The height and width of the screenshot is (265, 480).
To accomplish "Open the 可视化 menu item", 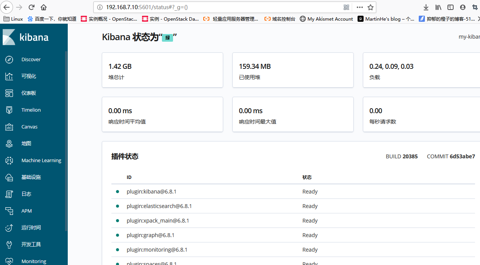I will click(x=29, y=76).
